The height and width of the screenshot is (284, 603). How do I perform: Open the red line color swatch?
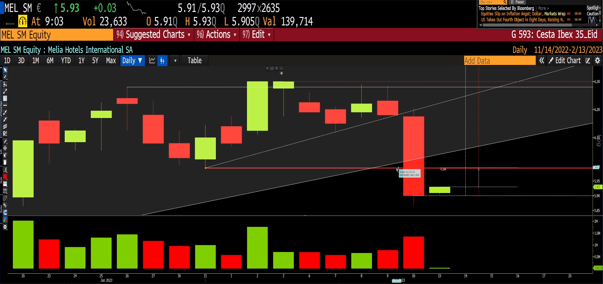coord(5,177)
